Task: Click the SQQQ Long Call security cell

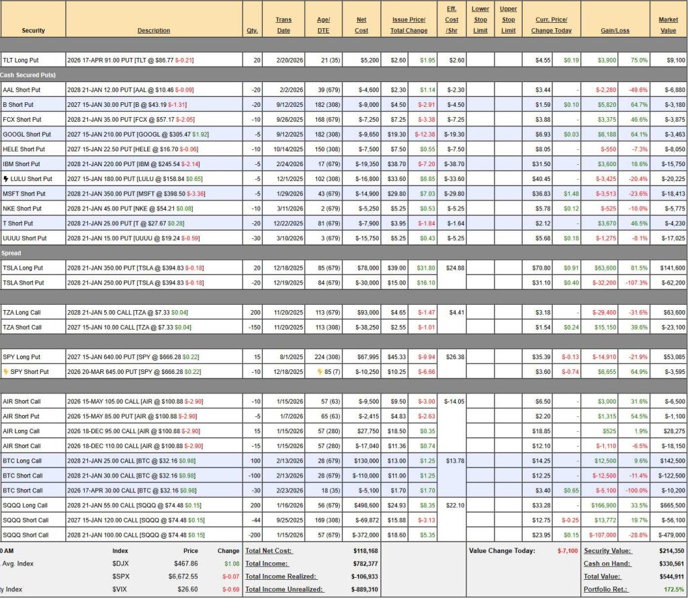Action: [x=25, y=505]
